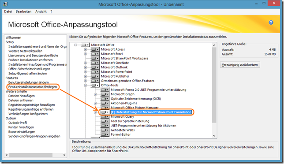Viewport: 284px width, 164px height.
Task: Open install state icon for Office-Tools
Action: pos(95,85)
